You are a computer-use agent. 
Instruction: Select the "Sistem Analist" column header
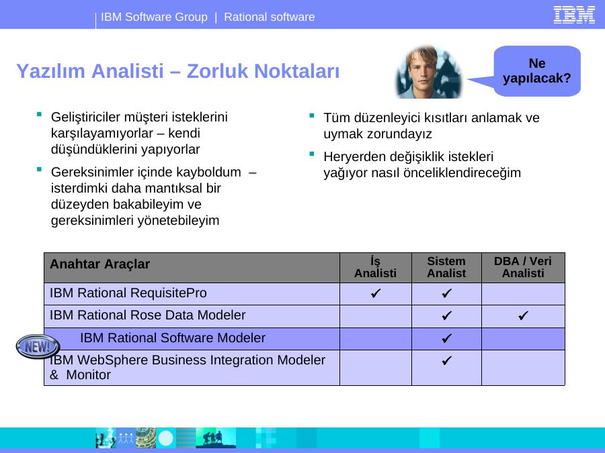pos(446,267)
